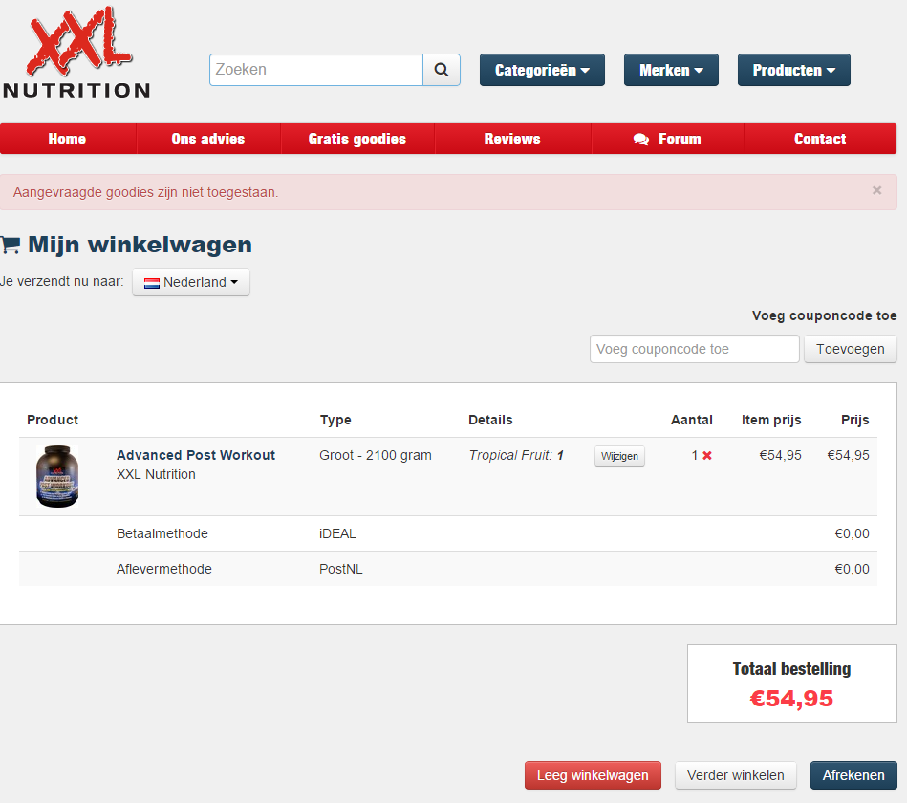Open the Reviews menu item

[512, 139]
